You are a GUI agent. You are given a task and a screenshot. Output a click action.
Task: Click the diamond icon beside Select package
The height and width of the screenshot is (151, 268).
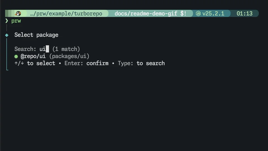tap(7, 35)
